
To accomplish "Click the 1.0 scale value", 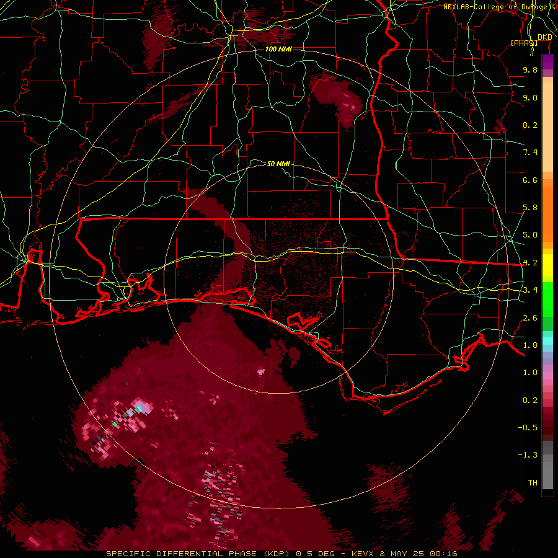I will pyautogui.click(x=530, y=373).
